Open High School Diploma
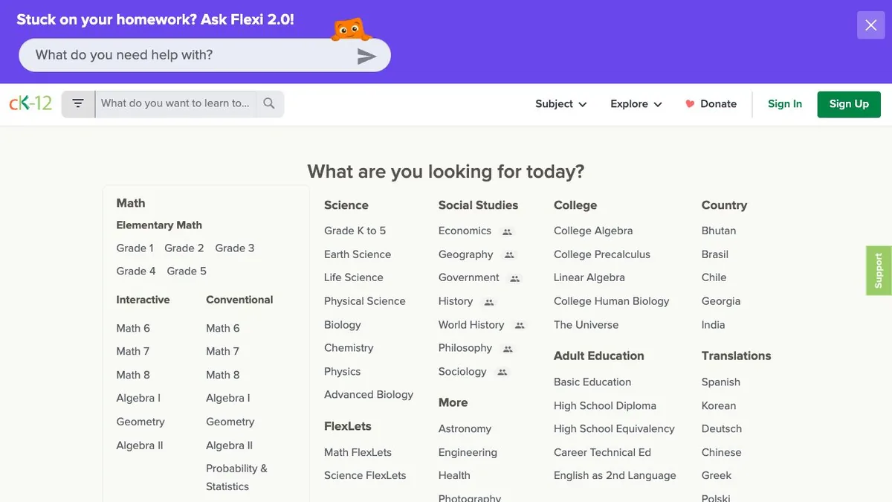 pyautogui.click(x=605, y=406)
